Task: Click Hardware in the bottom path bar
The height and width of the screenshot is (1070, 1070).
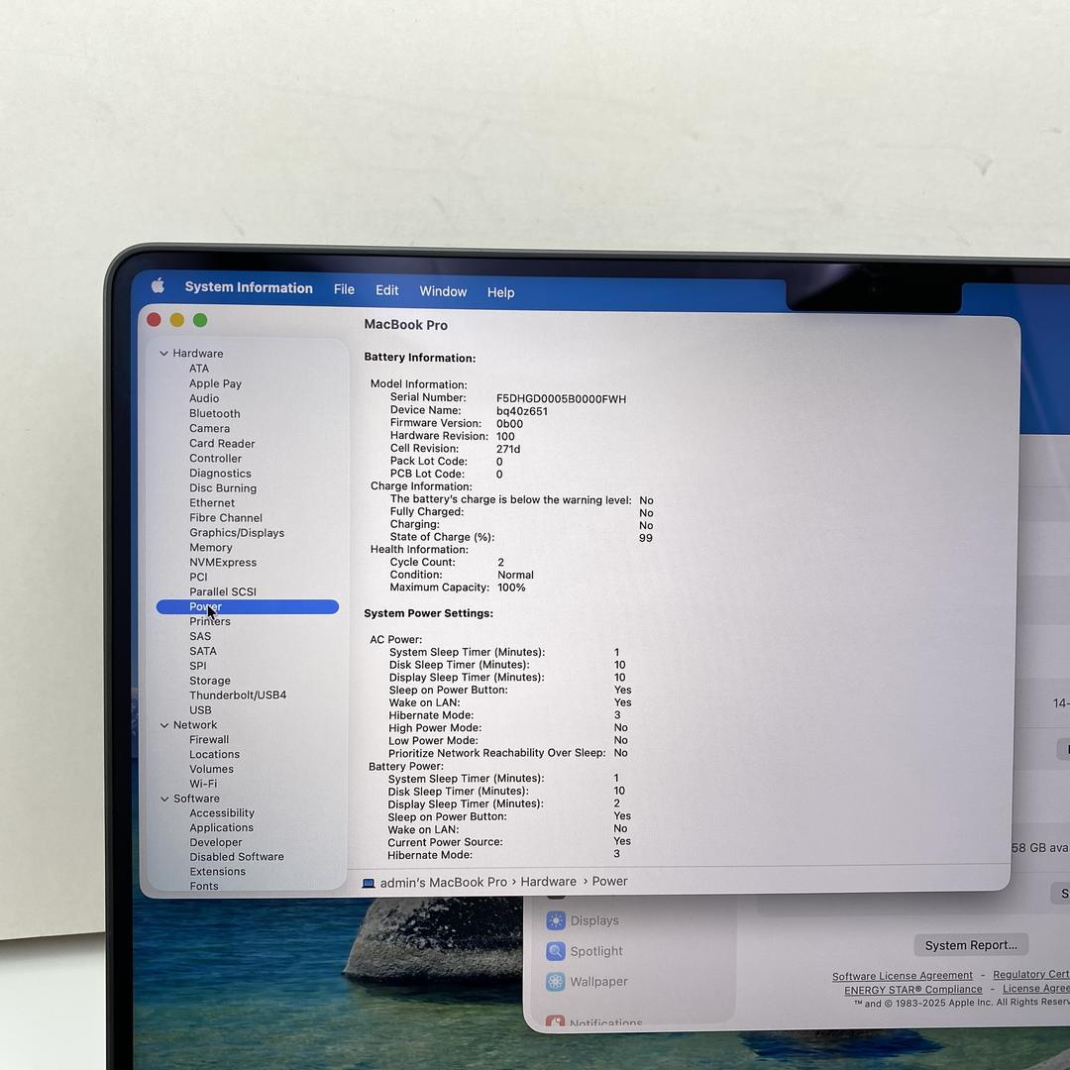Action: (x=548, y=882)
